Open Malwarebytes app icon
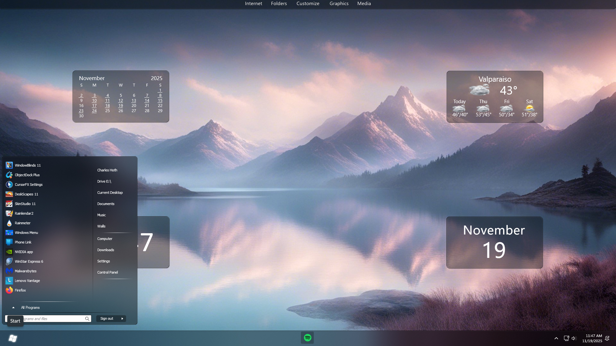Screen dimensions: 616x346 pos(9,271)
